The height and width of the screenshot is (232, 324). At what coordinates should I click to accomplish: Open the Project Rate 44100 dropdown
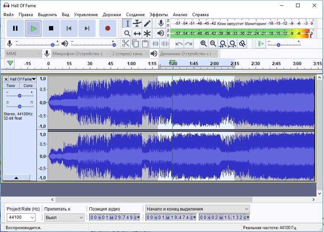coord(21,217)
